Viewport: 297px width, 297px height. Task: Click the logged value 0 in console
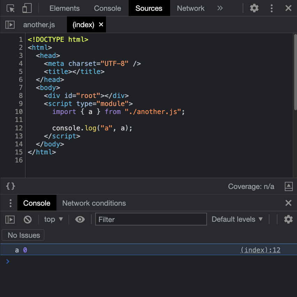[25, 250]
